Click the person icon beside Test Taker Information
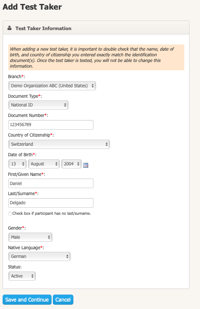 click(10, 28)
